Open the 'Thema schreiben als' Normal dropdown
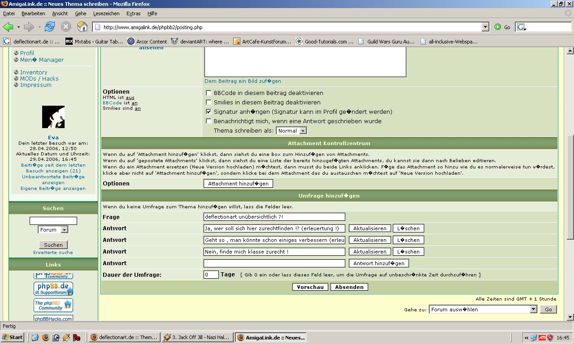Screen dimensions: 574x344 pos(291,131)
